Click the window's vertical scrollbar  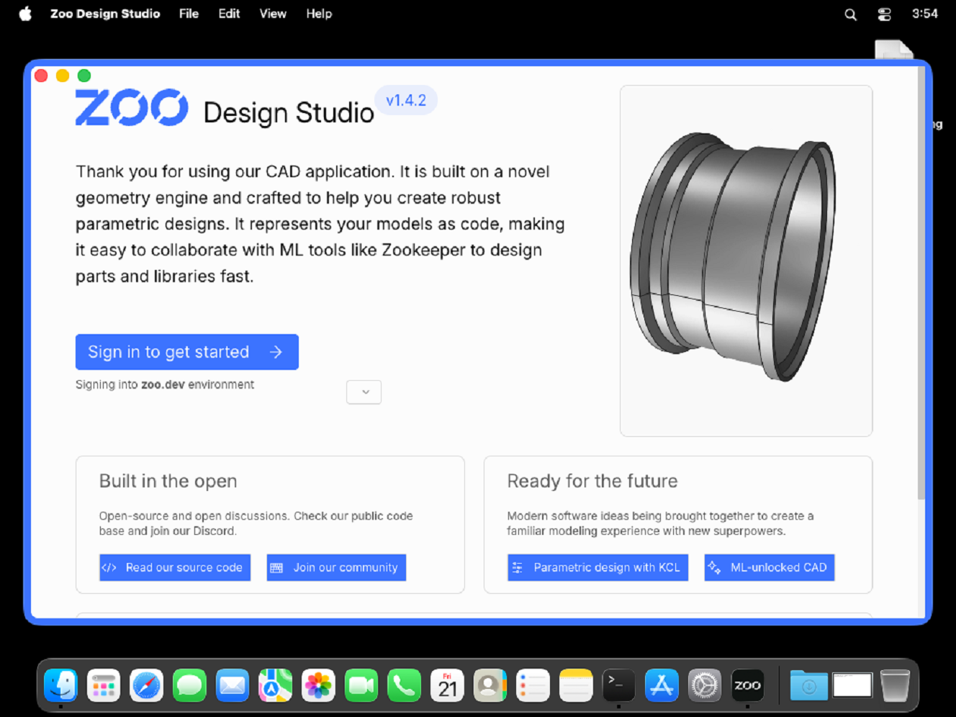(921, 284)
